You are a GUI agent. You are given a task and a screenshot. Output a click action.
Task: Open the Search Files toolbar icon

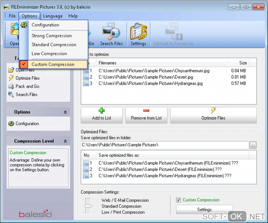(x=111, y=32)
